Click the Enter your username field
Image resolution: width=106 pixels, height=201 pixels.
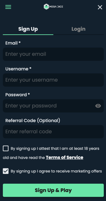point(53,80)
